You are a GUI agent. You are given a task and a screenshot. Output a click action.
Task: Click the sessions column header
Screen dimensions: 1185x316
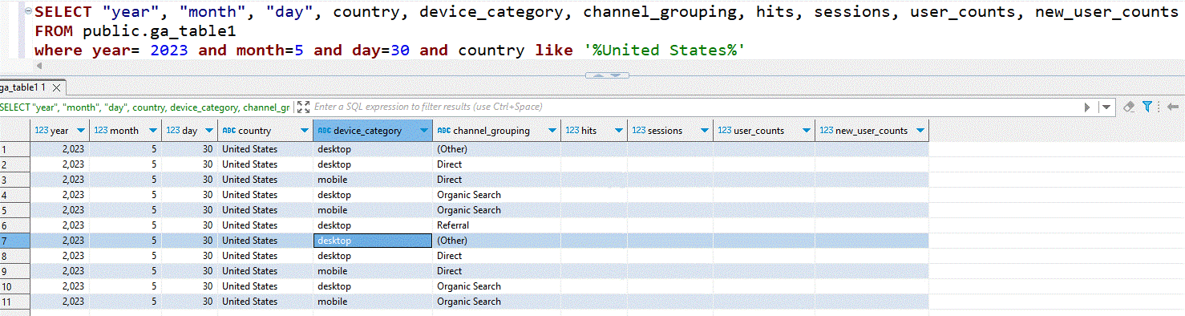pyautogui.click(x=670, y=131)
